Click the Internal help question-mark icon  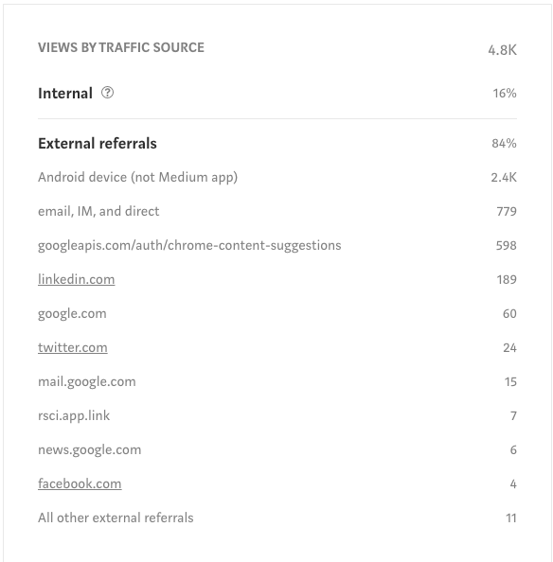click(107, 93)
